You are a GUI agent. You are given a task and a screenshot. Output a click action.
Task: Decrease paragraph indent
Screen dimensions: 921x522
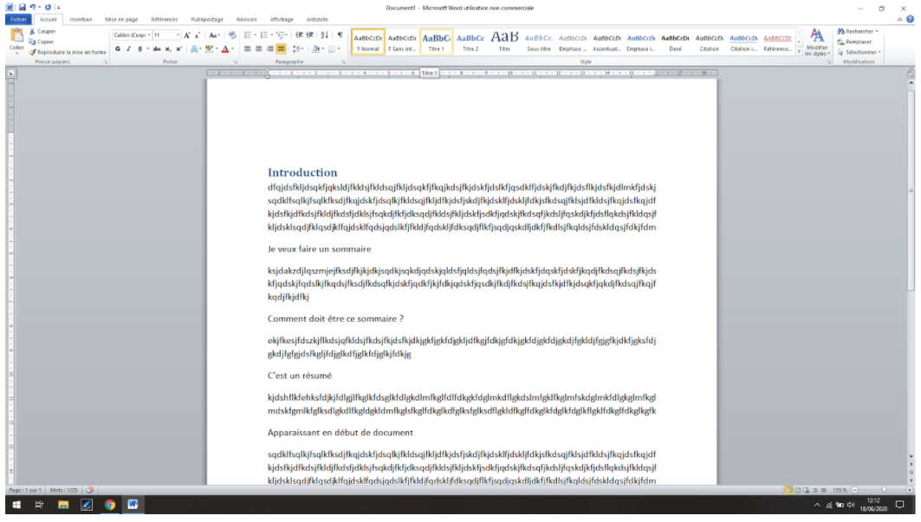tap(299, 36)
